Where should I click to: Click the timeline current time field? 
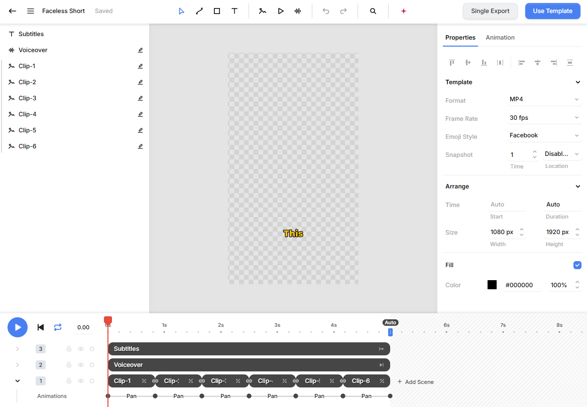pyautogui.click(x=83, y=327)
